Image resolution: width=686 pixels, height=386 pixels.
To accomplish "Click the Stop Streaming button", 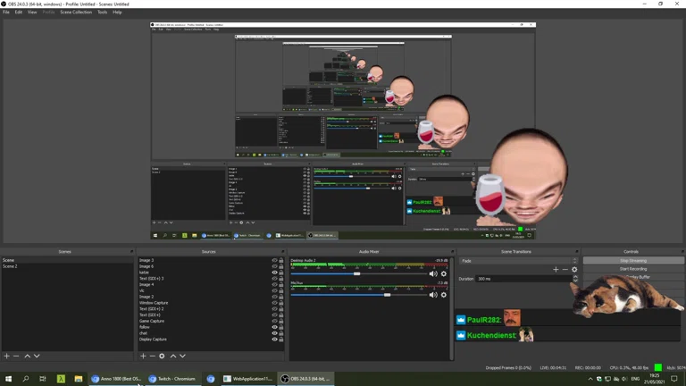I will [x=632, y=261].
